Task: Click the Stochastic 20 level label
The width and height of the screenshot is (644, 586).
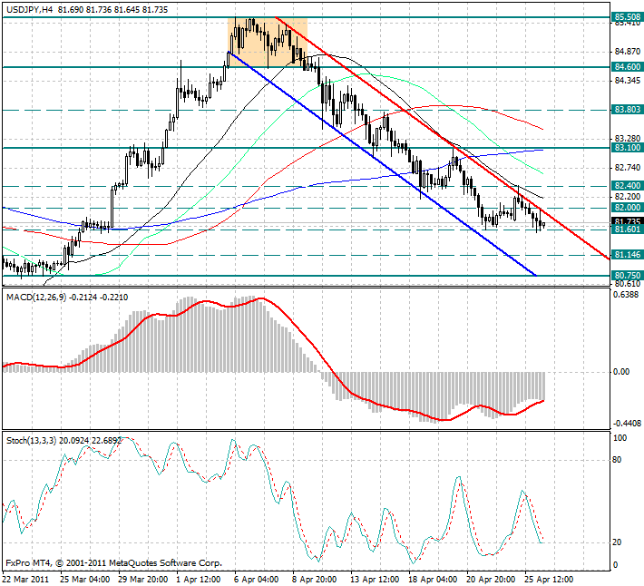Action: 617,542
